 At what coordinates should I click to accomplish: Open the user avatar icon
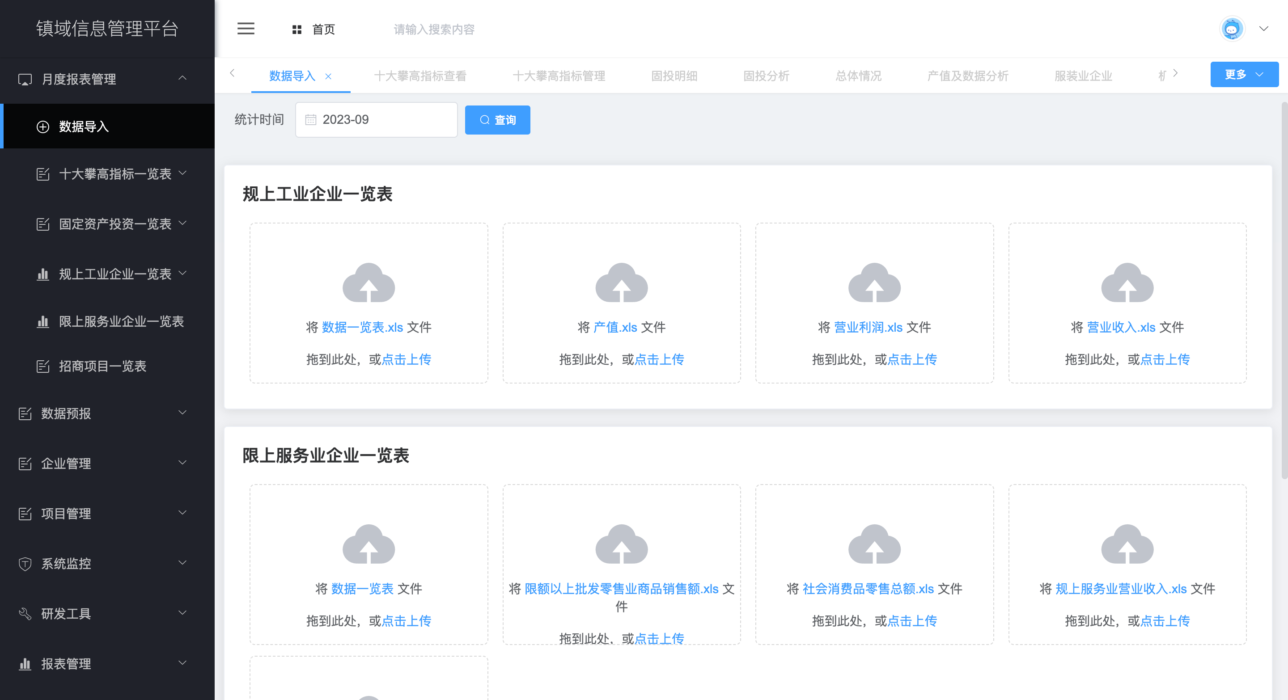click(1232, 29)
